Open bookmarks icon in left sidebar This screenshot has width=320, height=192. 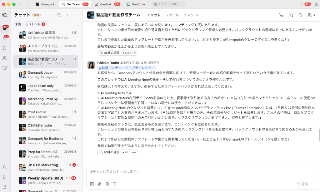click(x=5, y=48)
